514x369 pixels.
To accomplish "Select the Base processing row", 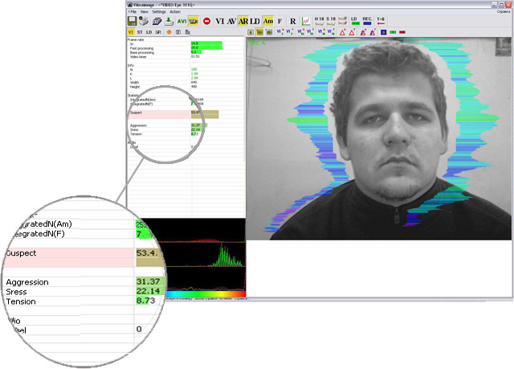I will 186,52.
